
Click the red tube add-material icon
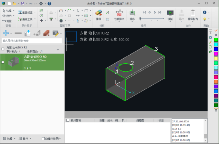point(46,33)
